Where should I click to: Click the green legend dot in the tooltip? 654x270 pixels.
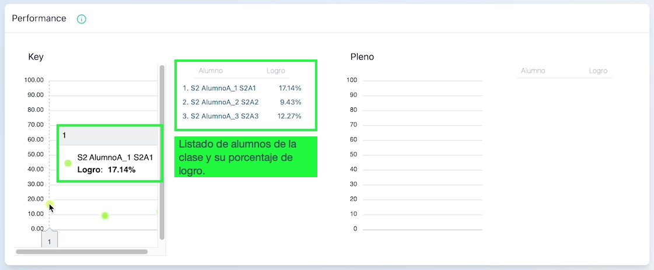click(68, 163)
